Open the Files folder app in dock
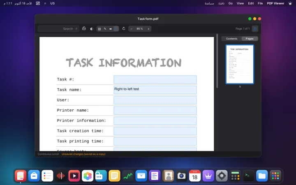 (262, 176)
